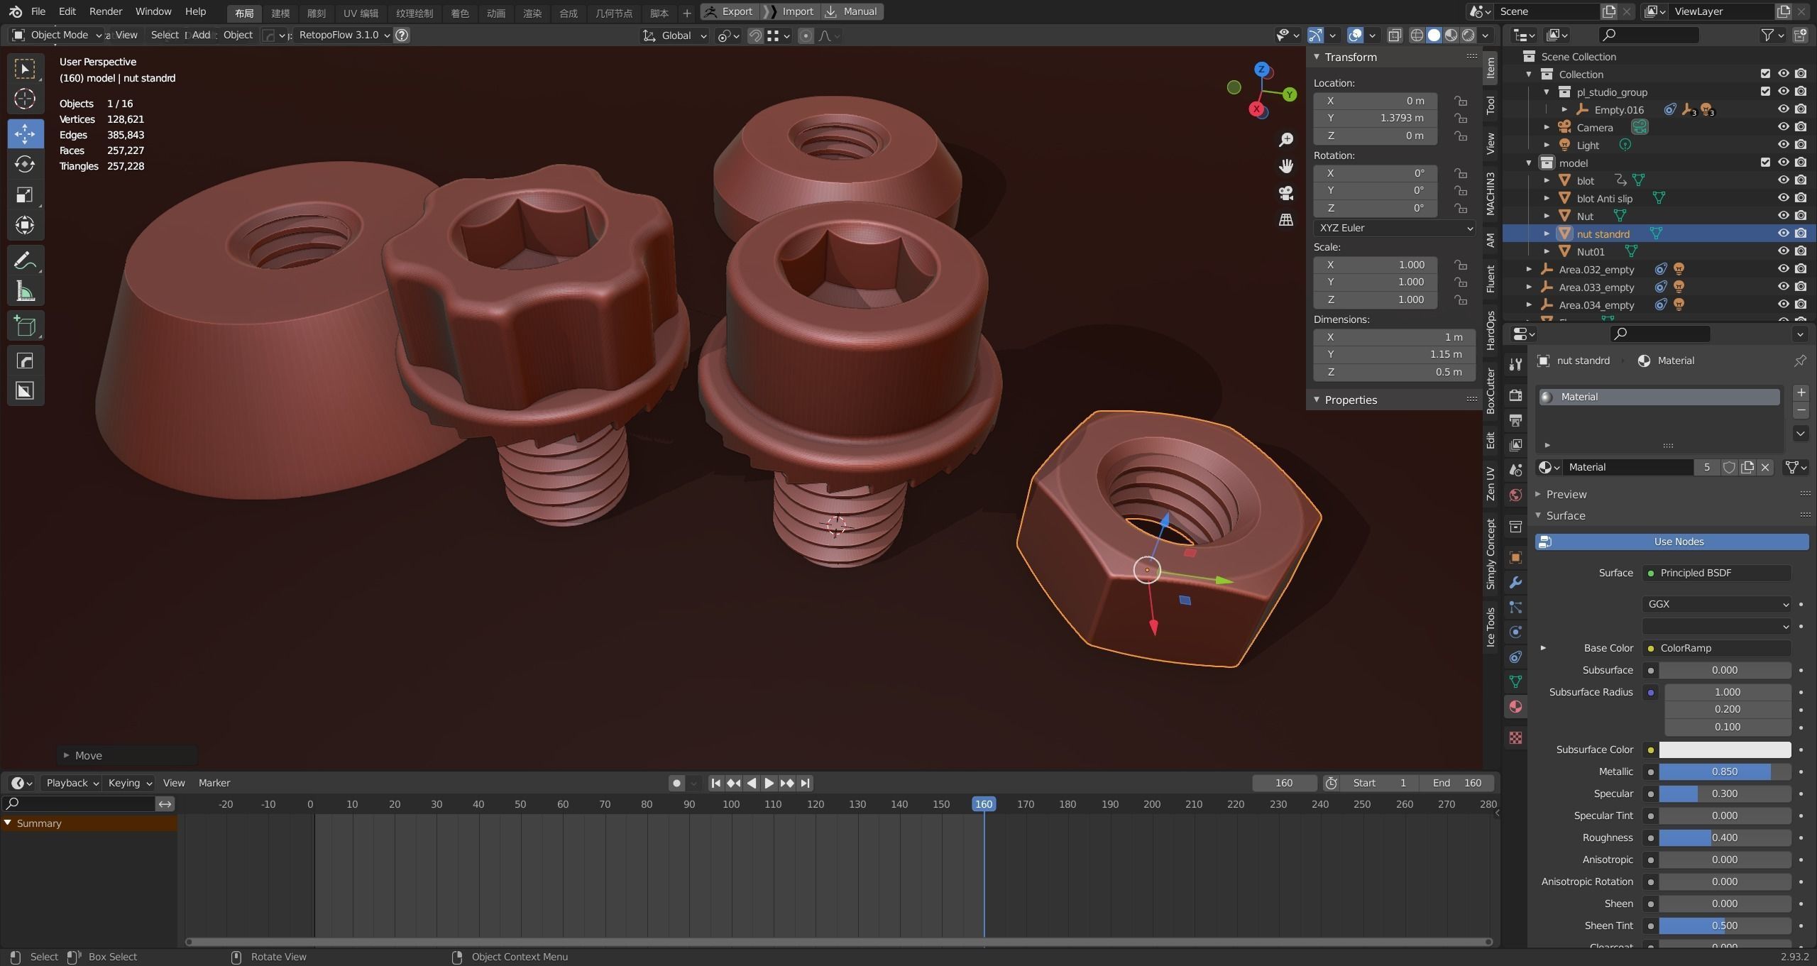The image size is (1817, 966).
Task: Open Render properties tab icon
Action: (1515, 395)
